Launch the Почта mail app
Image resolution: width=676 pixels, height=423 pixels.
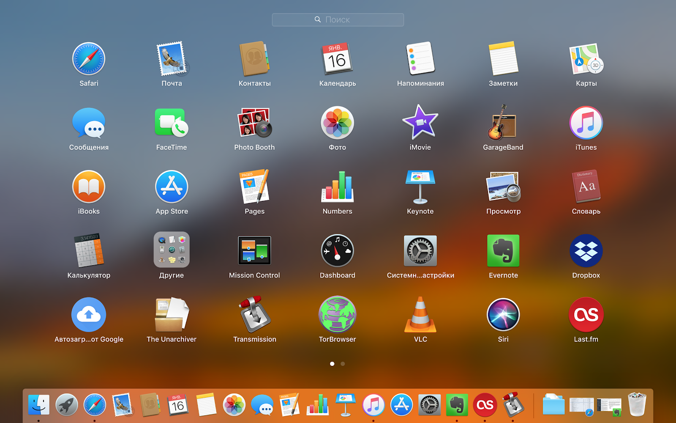172,59
